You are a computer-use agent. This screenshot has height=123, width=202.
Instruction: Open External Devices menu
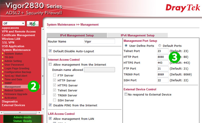click(13, 105)
